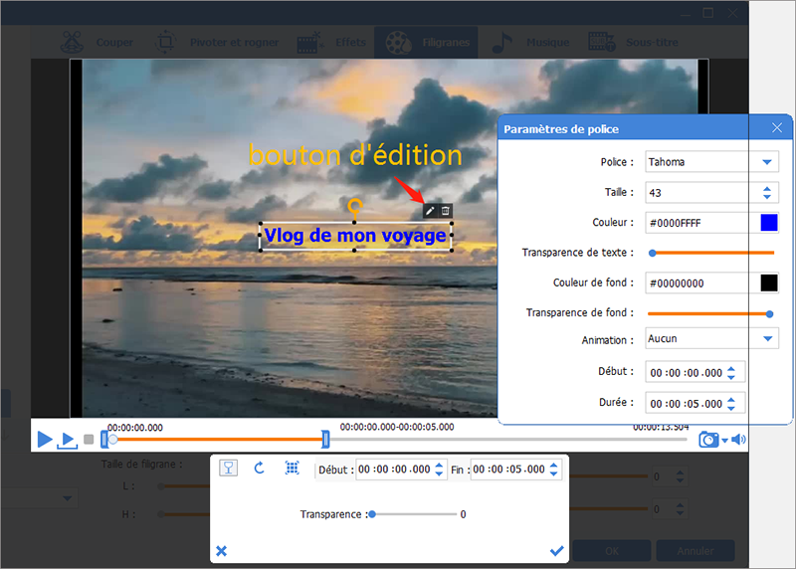Close the Paramètres de police panel

777,128
